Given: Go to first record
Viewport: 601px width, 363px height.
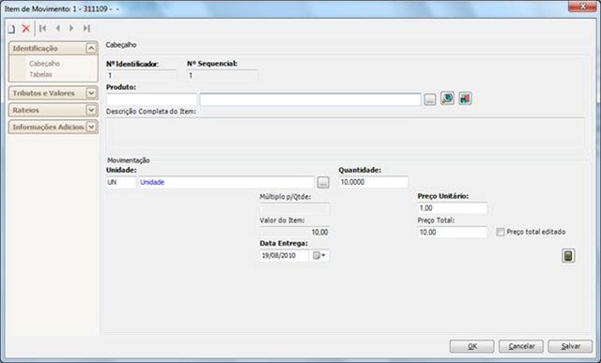Looking at the screenshot, I should pos(42,28).
